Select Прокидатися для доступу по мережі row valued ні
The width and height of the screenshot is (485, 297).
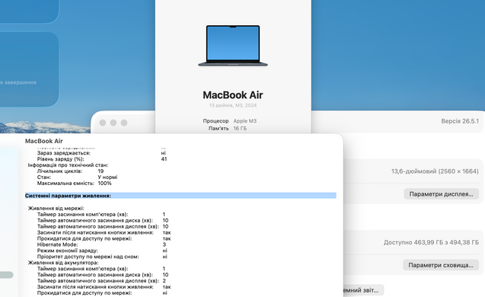tap(102, 292)
